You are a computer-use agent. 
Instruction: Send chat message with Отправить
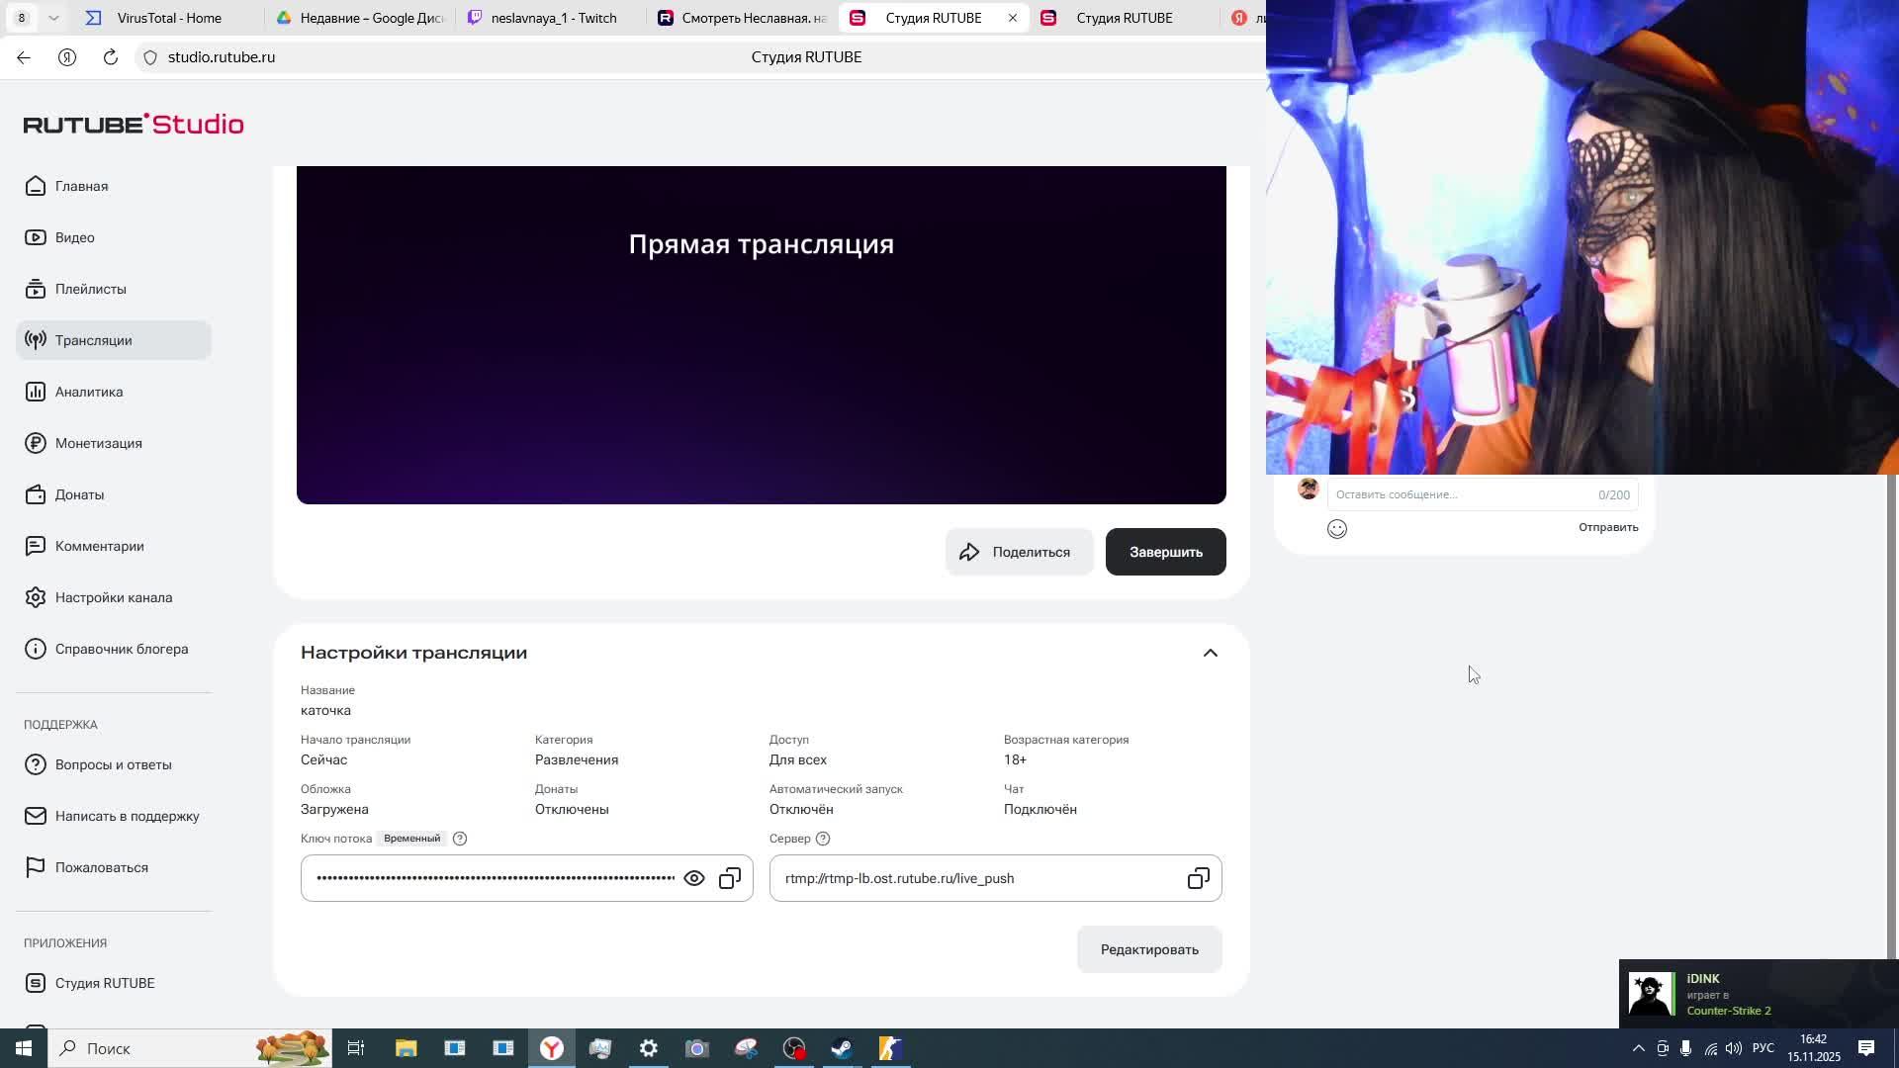(x=1607, y=527)
